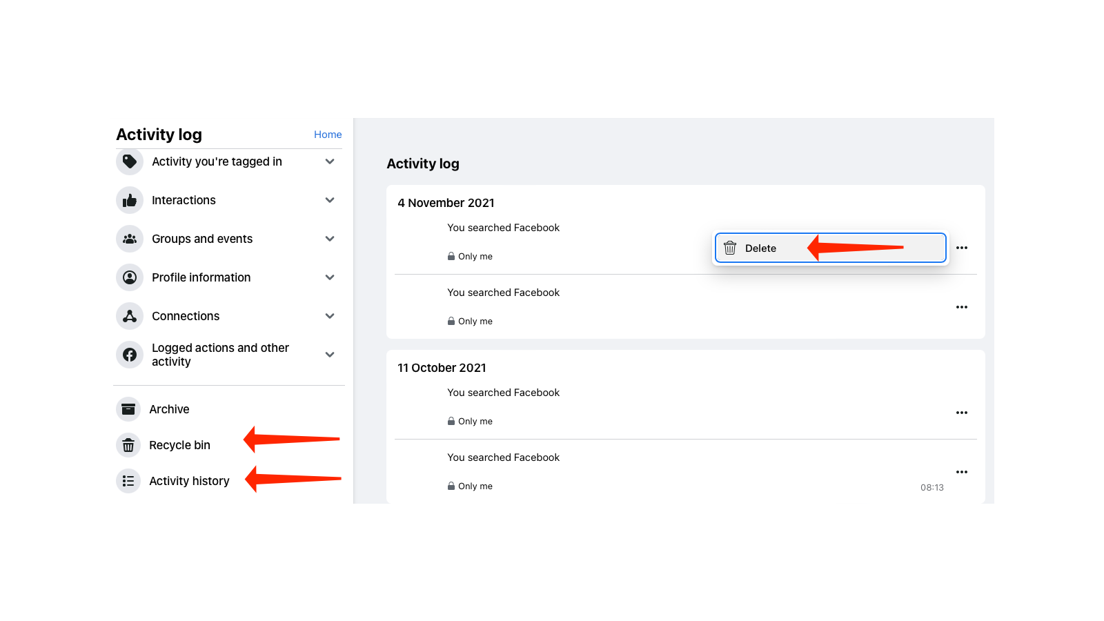Go to Home link
Screen dimensions: 1104x621
point(328,135)
